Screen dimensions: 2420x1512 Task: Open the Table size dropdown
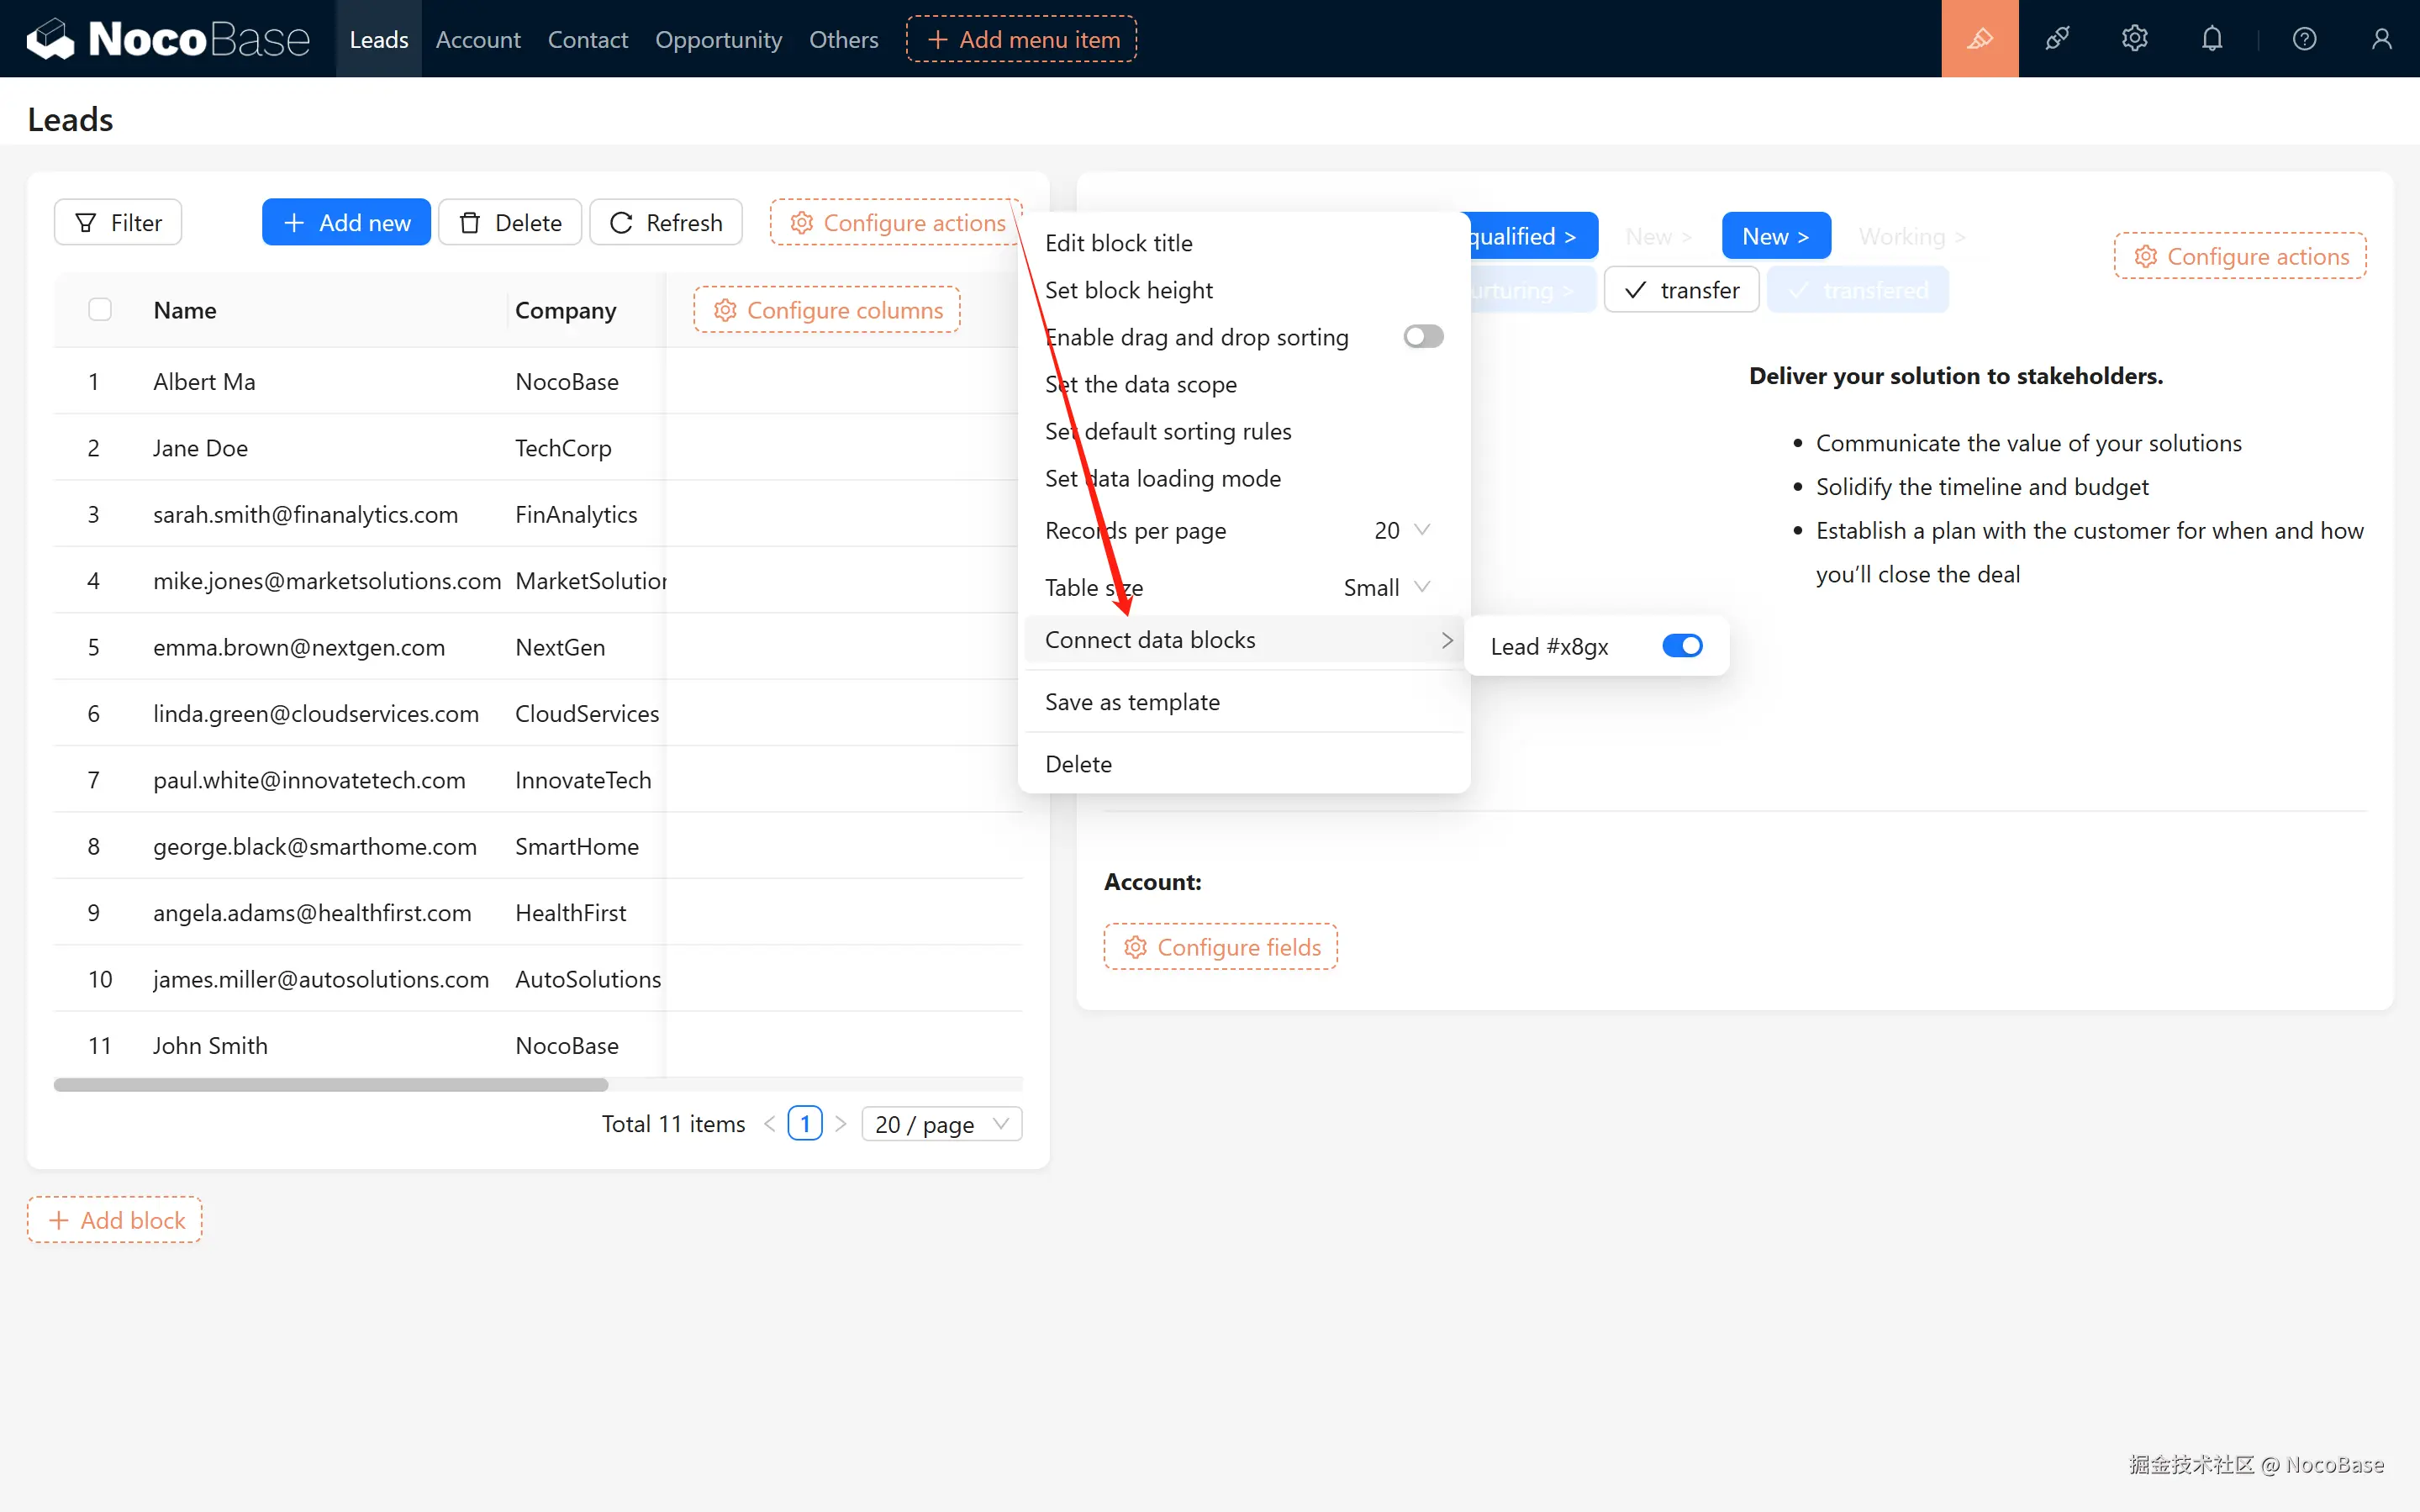click(x=1387, y=587)
